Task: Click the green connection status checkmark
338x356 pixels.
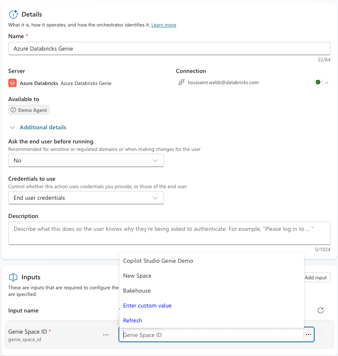Action: coord(318,82)
